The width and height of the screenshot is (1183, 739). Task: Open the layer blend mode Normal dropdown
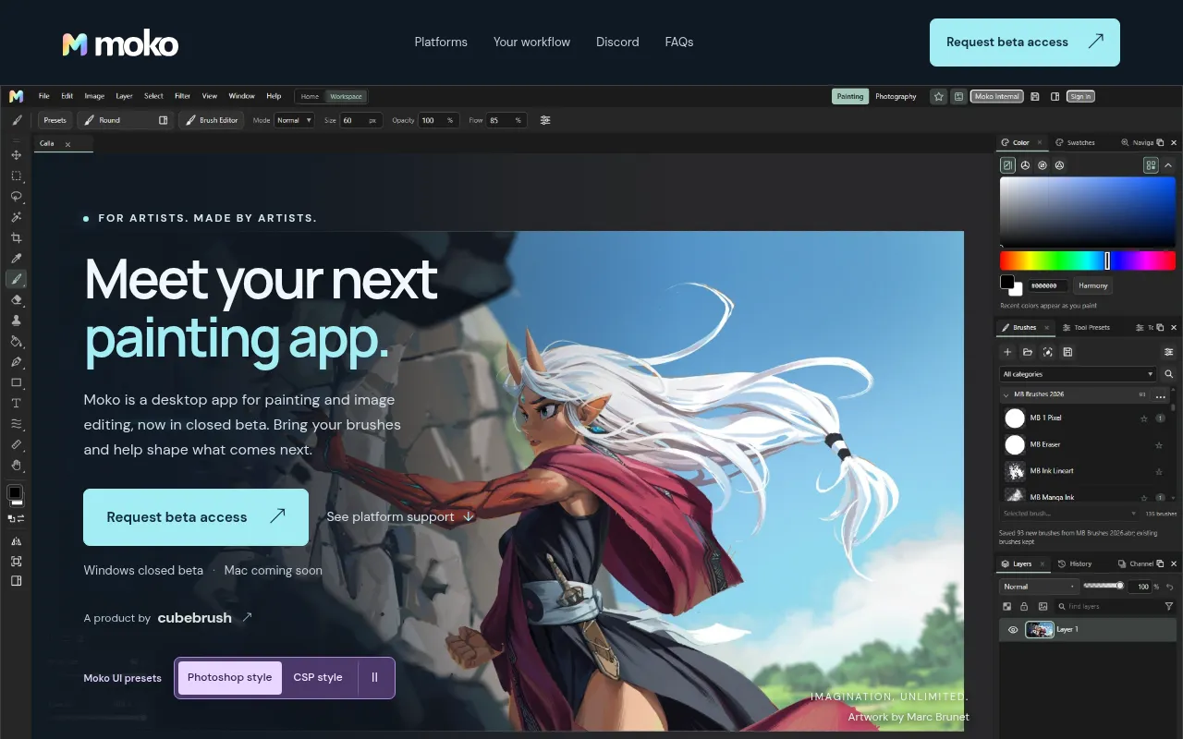(x=1040, y=587)
